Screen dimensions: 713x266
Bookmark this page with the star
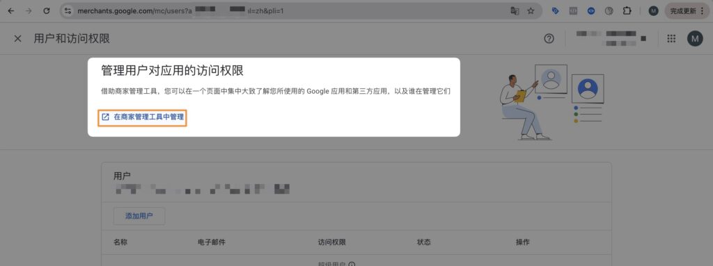[x=531, y=11]
